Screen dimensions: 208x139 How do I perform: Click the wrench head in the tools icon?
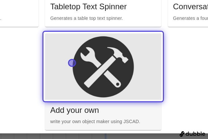pos(87,54)
